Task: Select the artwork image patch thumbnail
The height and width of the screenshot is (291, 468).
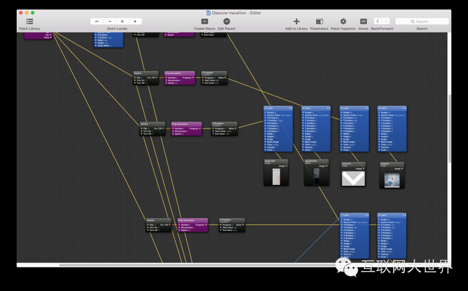Action: pyautogui.click(x=391, y=178)
